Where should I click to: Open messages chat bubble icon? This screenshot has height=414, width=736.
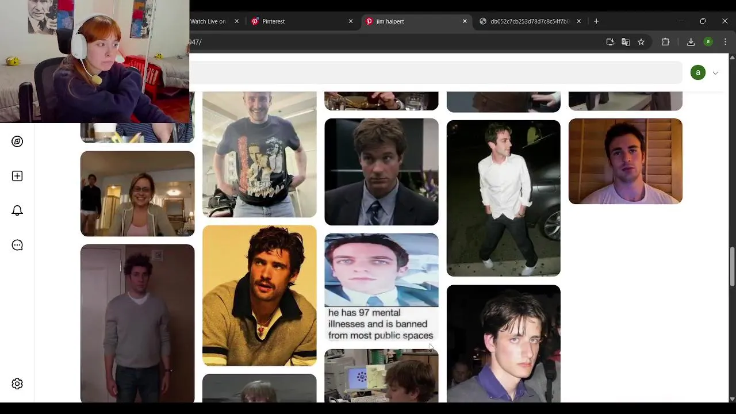pos(17,245)
